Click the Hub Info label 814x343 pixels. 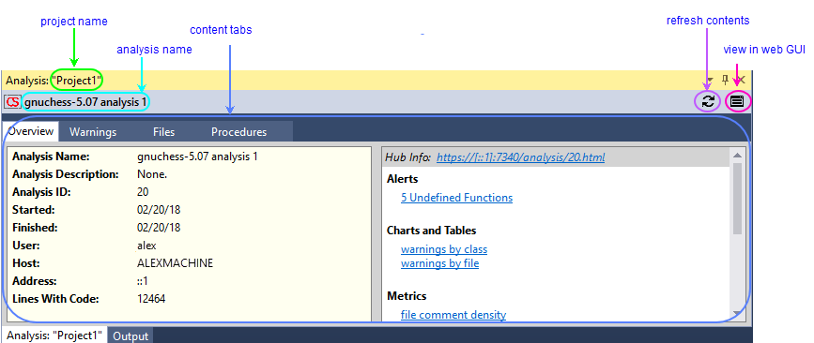coord(407,157)
